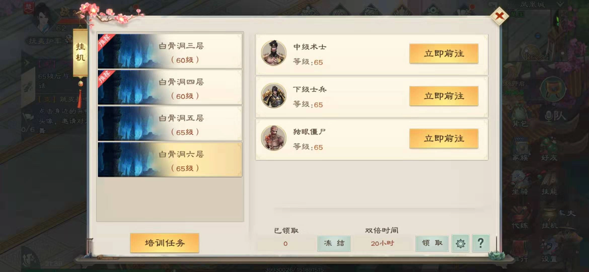
Task: Go to 独眼僵尸 via 立即前往
Action: pos(444,139)
